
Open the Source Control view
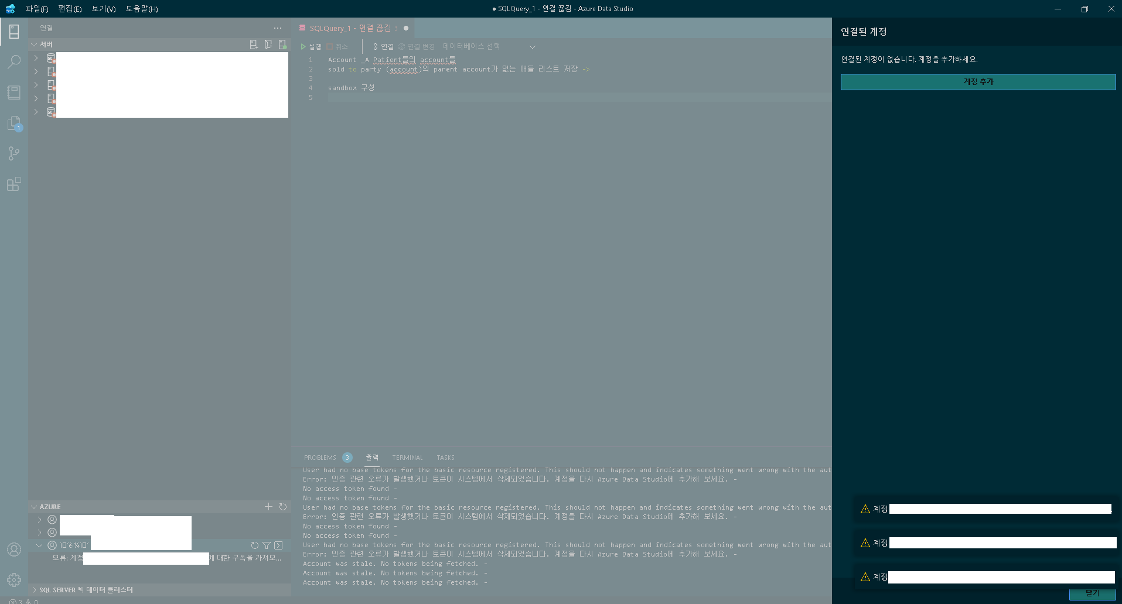pyautogui.click(x=13, y=153)
